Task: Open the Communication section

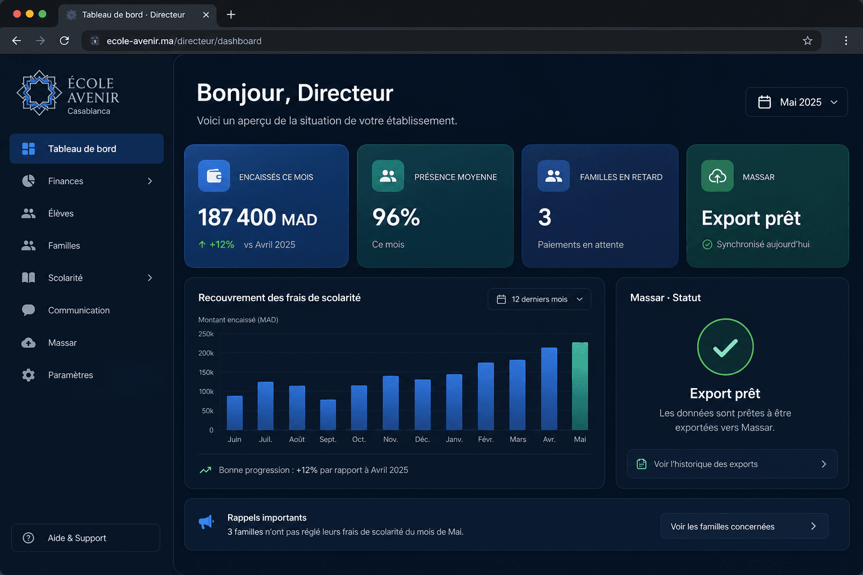Action: pyautogui.click(x=87, y=310)
